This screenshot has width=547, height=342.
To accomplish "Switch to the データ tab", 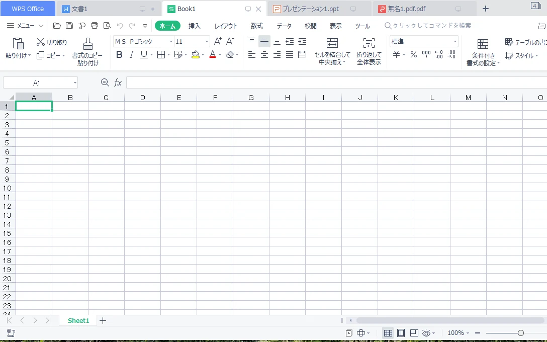I will click(284, 26).
